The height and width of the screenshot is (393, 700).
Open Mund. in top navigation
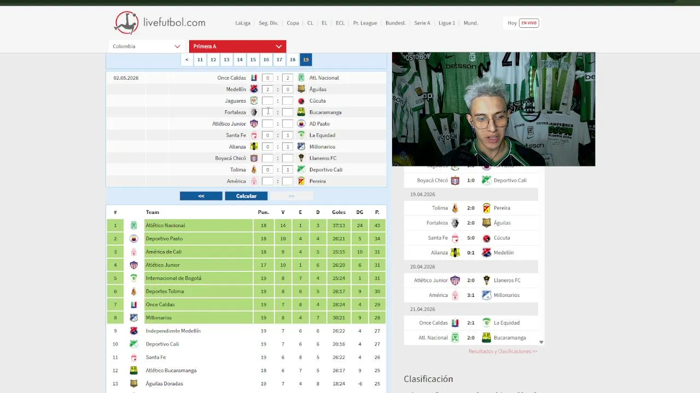pos(471,23)
